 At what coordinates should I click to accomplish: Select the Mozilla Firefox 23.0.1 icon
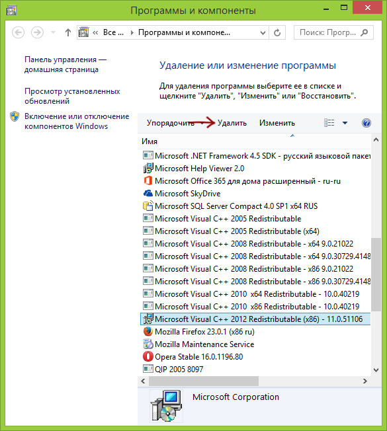[148, 331]
